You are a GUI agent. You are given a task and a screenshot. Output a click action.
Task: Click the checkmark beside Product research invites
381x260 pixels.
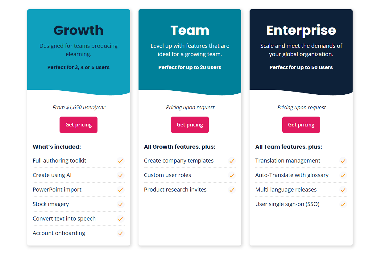click(232, 190)
